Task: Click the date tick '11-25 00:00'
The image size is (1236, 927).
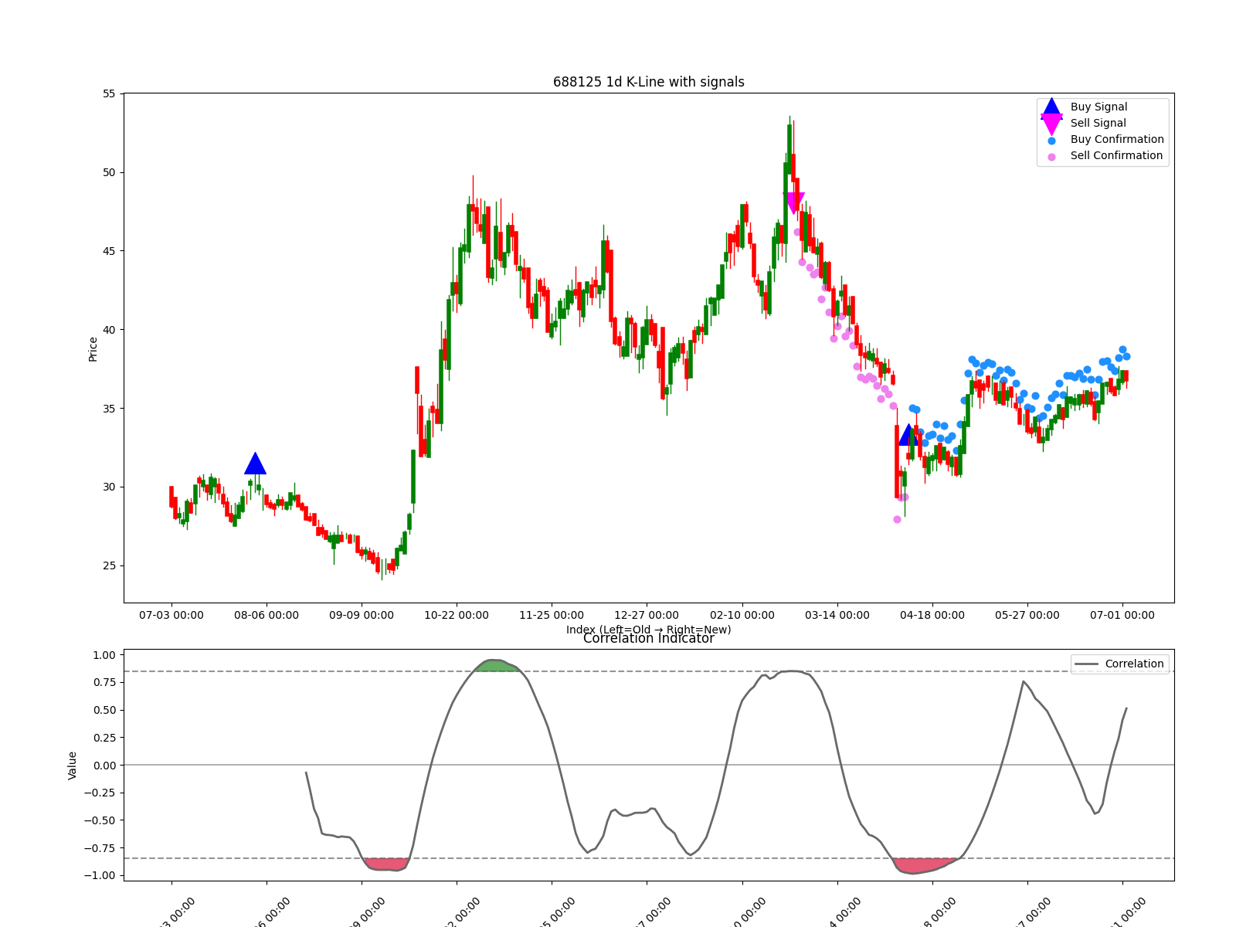Action: (552, 616)
